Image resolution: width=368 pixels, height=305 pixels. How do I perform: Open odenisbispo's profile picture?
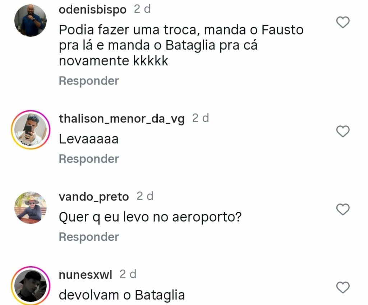(31, 20)
